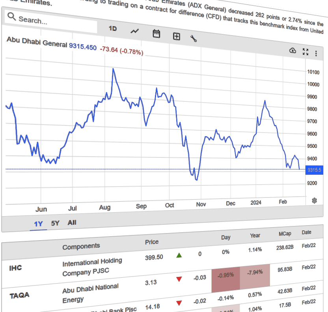This screenshot has width=328, height=312.
Task: Select the All range tab
Action: tap(72, 222)
